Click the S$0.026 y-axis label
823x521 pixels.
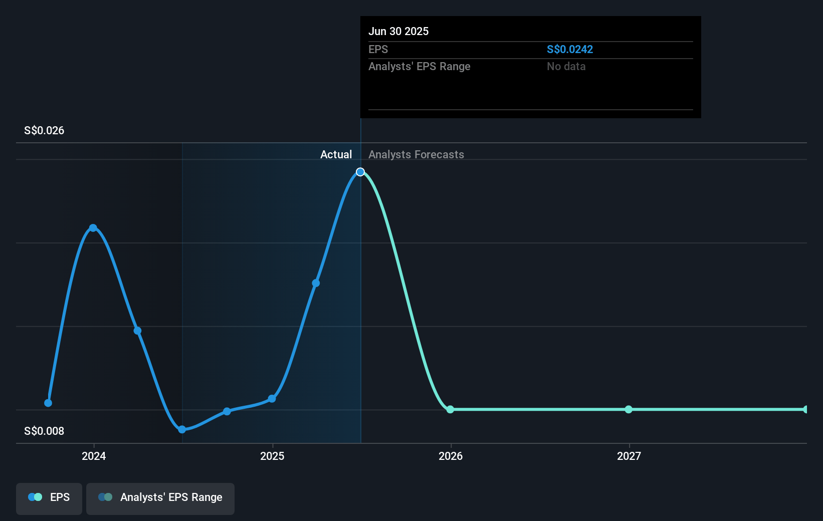tap(44, 130)
